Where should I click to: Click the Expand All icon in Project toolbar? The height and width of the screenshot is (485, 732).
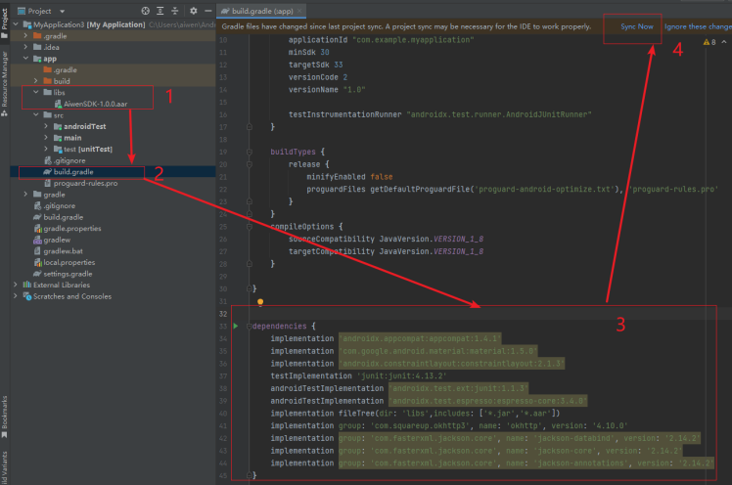[x=160, y=11]
